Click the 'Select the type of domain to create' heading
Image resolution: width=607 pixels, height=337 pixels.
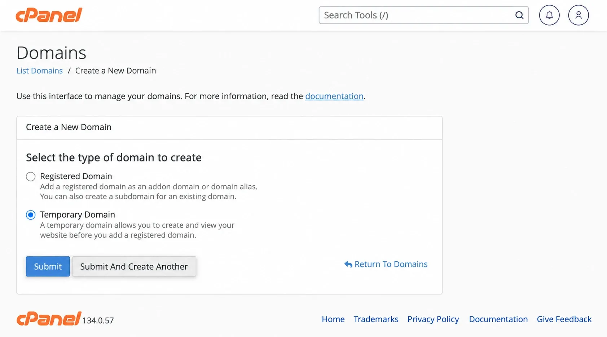coord(114,158)
